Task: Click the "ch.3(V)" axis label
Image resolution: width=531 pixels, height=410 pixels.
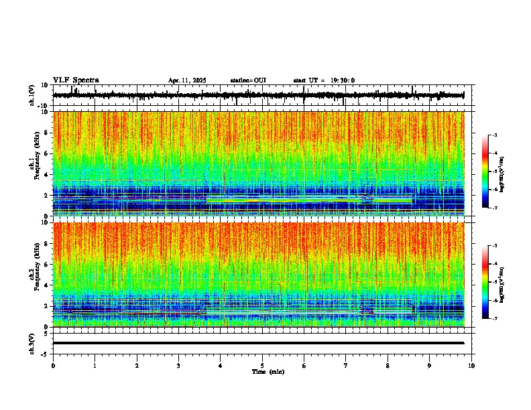Action: 32,344
